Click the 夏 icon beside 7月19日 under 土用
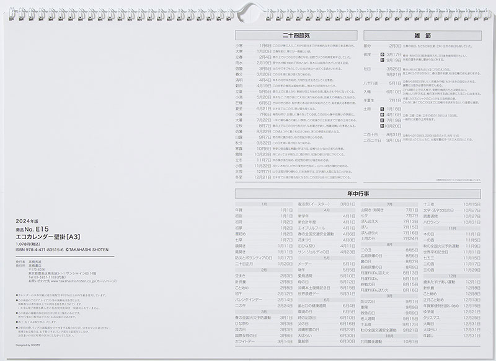Screen dimensions: 496x361 (383, 120)
